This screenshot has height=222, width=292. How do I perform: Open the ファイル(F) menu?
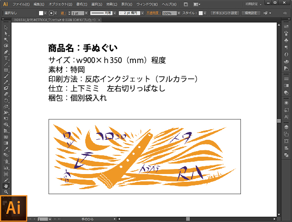tap(21, 4)
